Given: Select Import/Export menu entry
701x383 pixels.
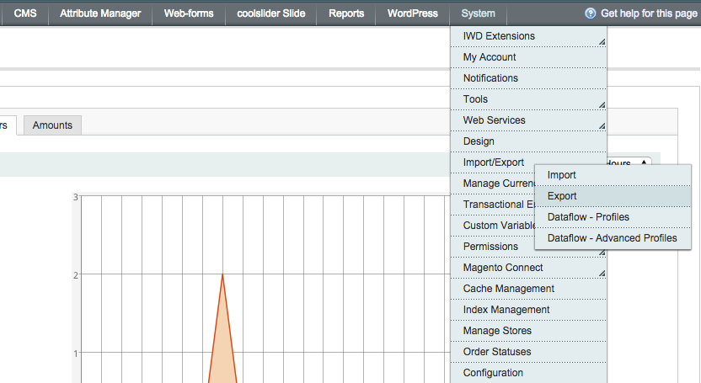Looking at the screenshot, I should pyautogui.click(x=493, y=162).
